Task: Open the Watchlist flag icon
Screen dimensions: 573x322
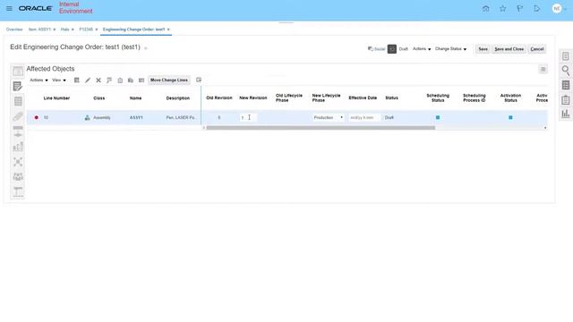Action: 519,8
